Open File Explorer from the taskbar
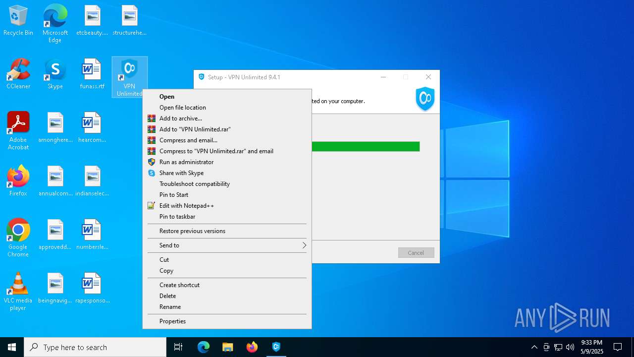Viewport: 634px width, 357px height. tap(228, 347)
